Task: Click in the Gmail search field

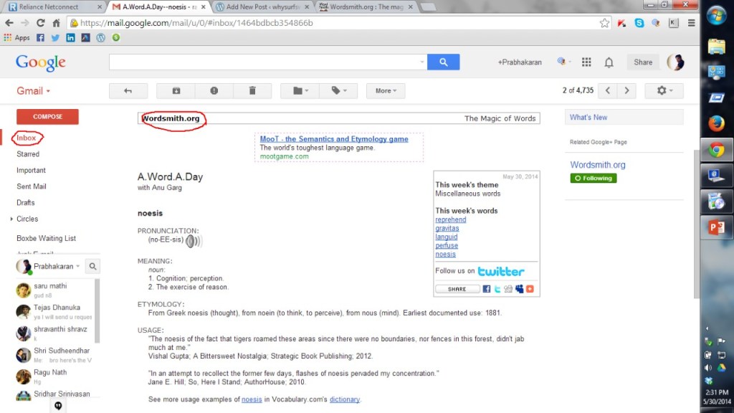Action: tap(264, 62)
